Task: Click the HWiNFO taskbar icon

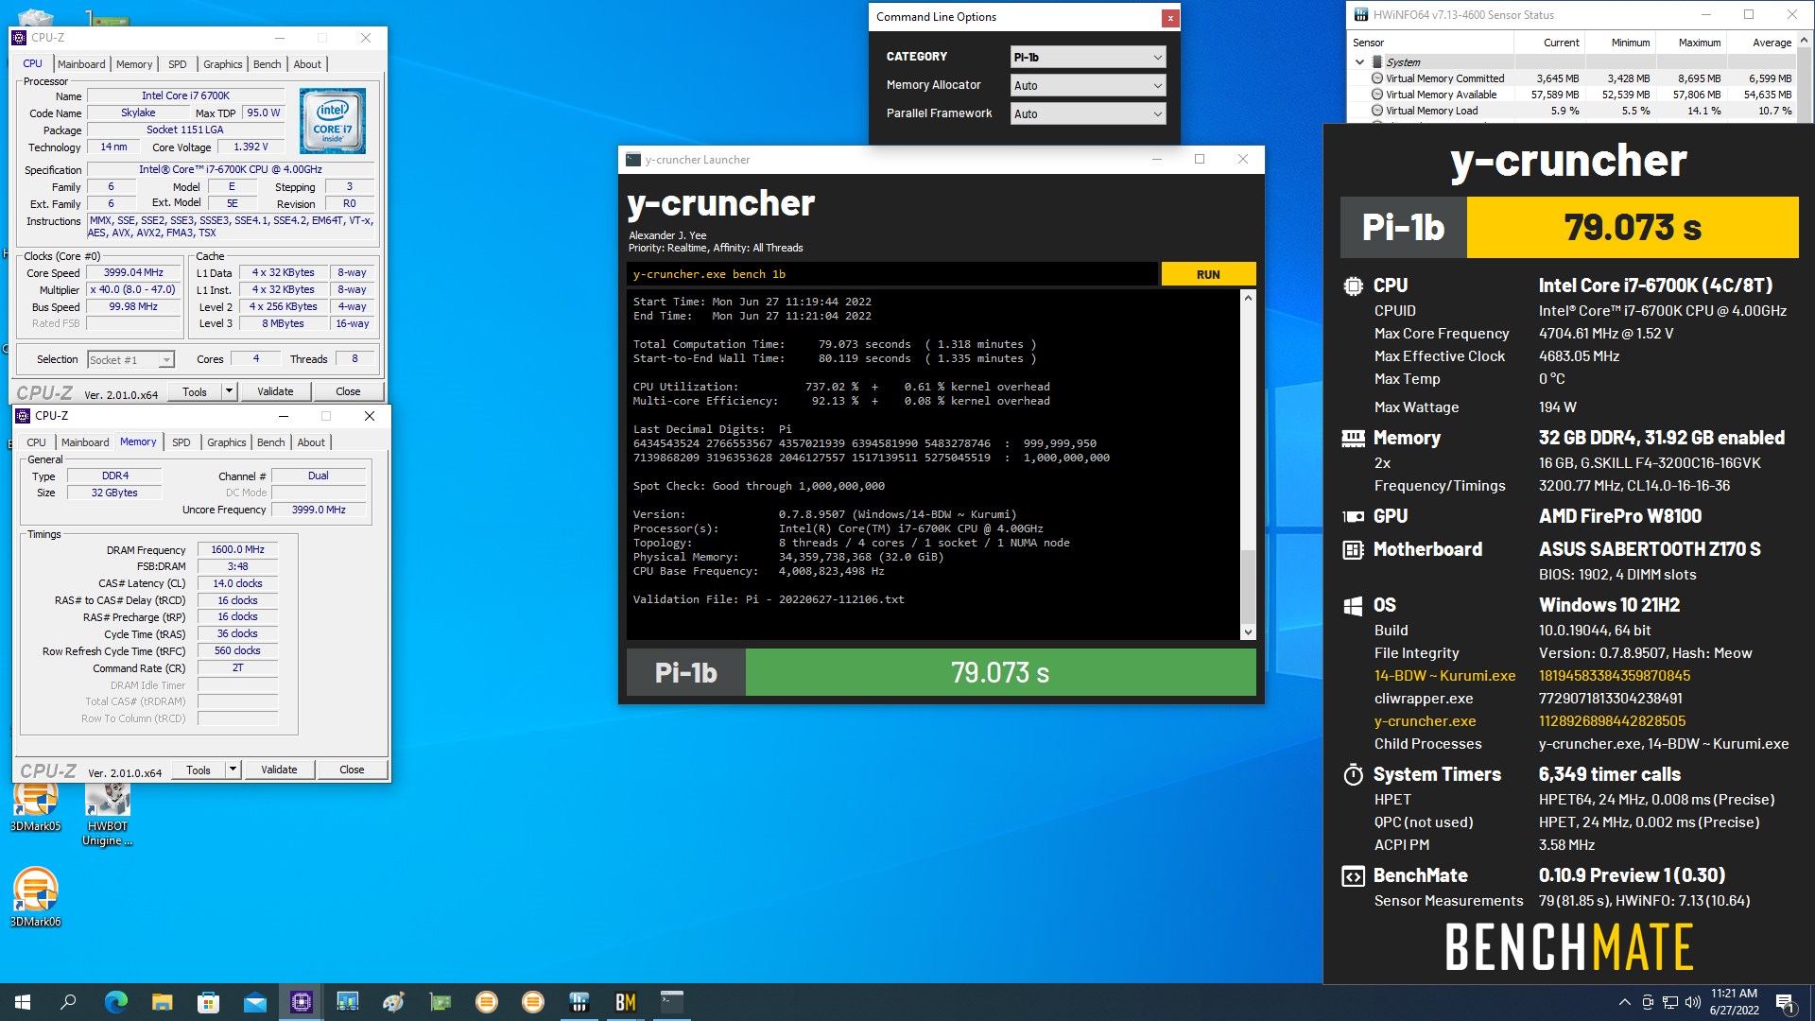Action: tap(579, 1002)
